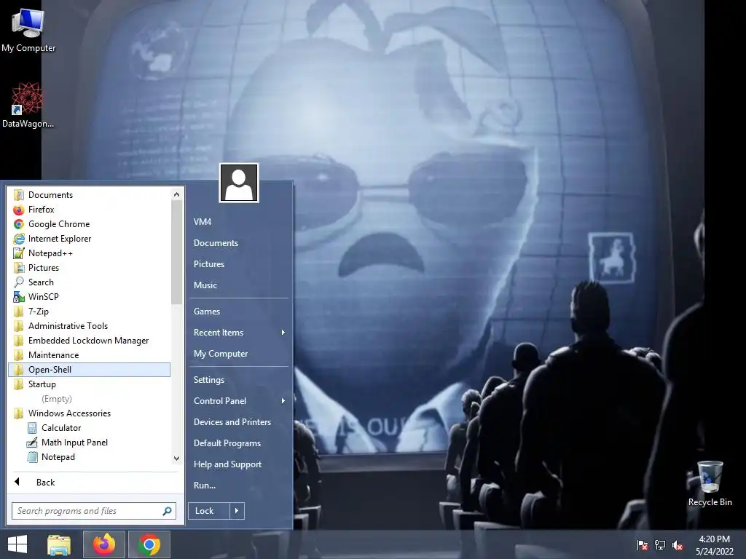Screen dimensions: 746x559
Task: Open Default Programs
Action: (x=239, y=443)
